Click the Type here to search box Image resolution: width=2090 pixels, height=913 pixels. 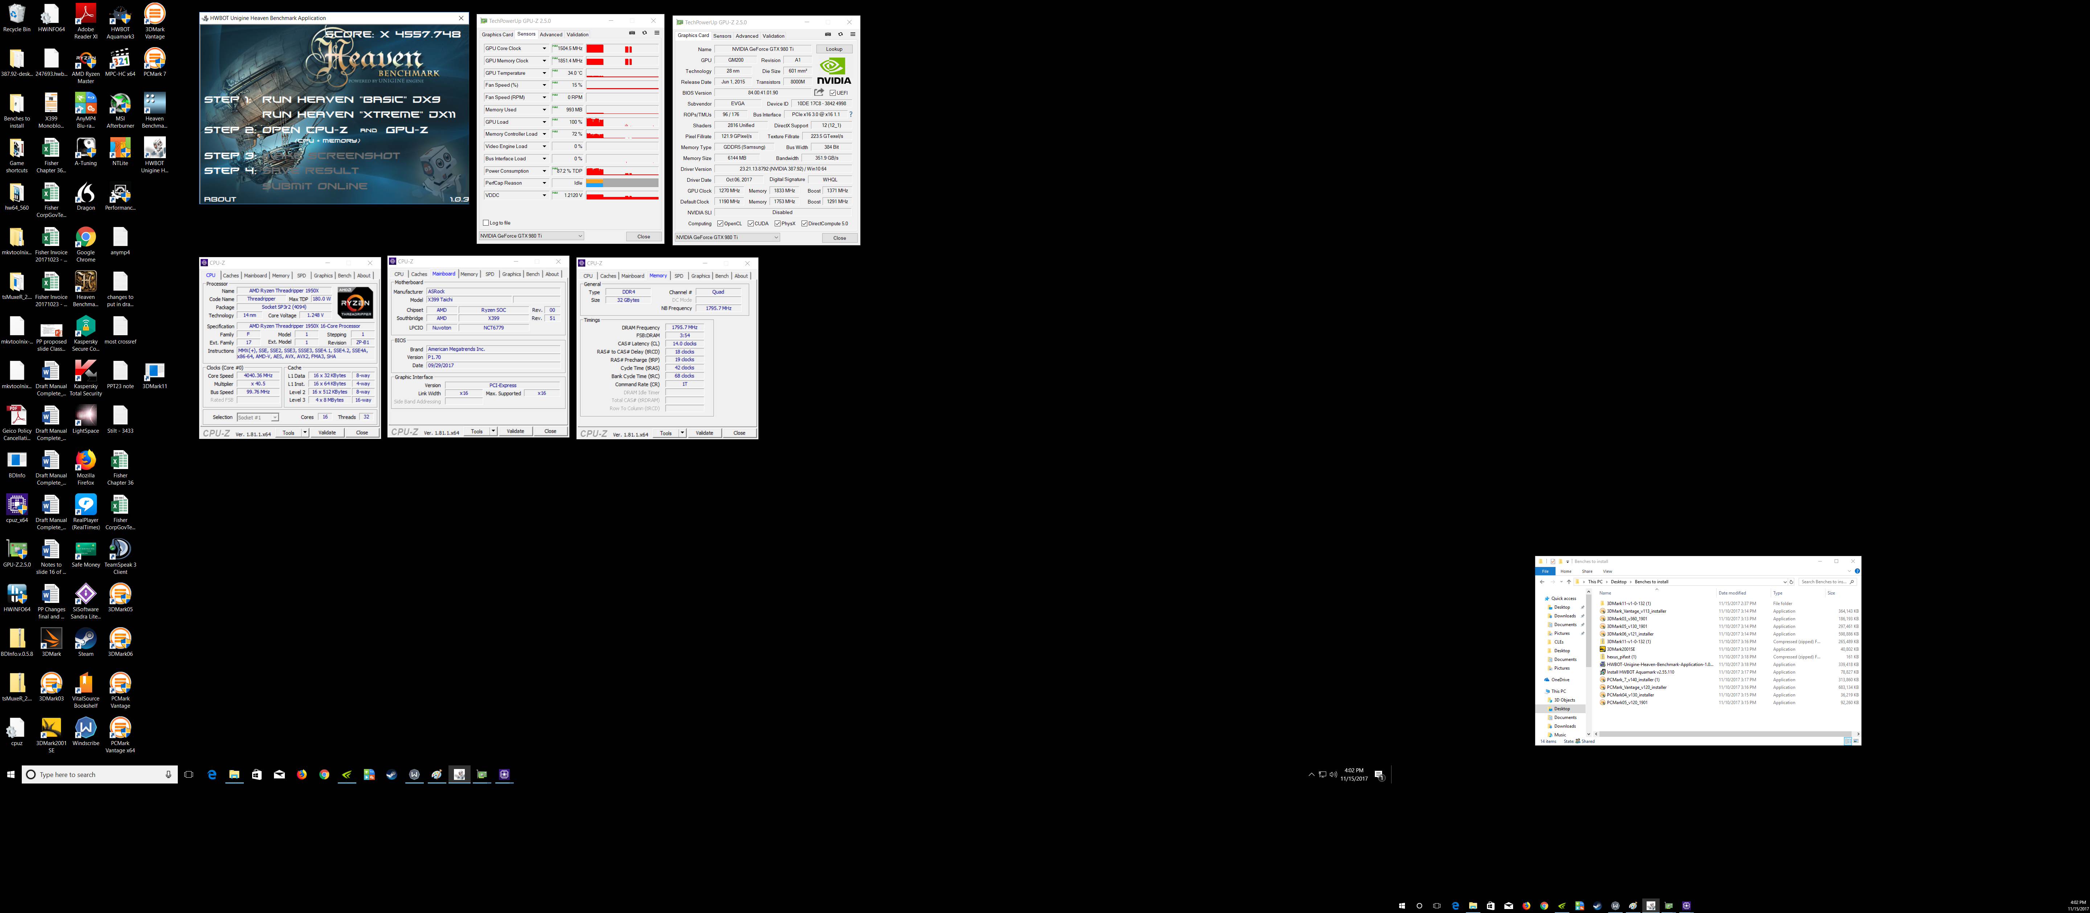[x=100, y=774]
